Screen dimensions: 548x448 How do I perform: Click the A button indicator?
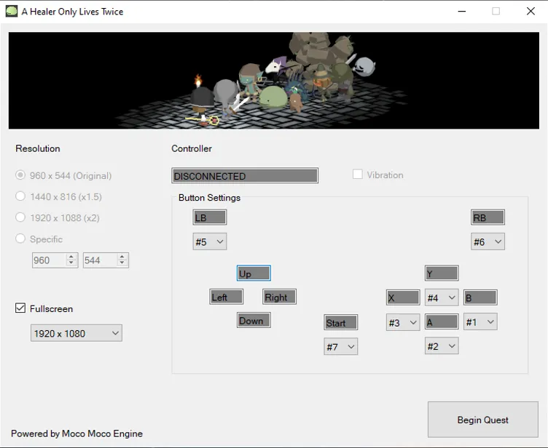[x=442, y=321]
